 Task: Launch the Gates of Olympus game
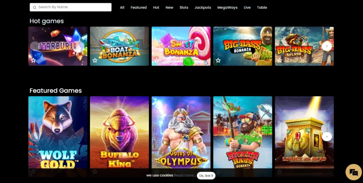click(x=181, y=132)
